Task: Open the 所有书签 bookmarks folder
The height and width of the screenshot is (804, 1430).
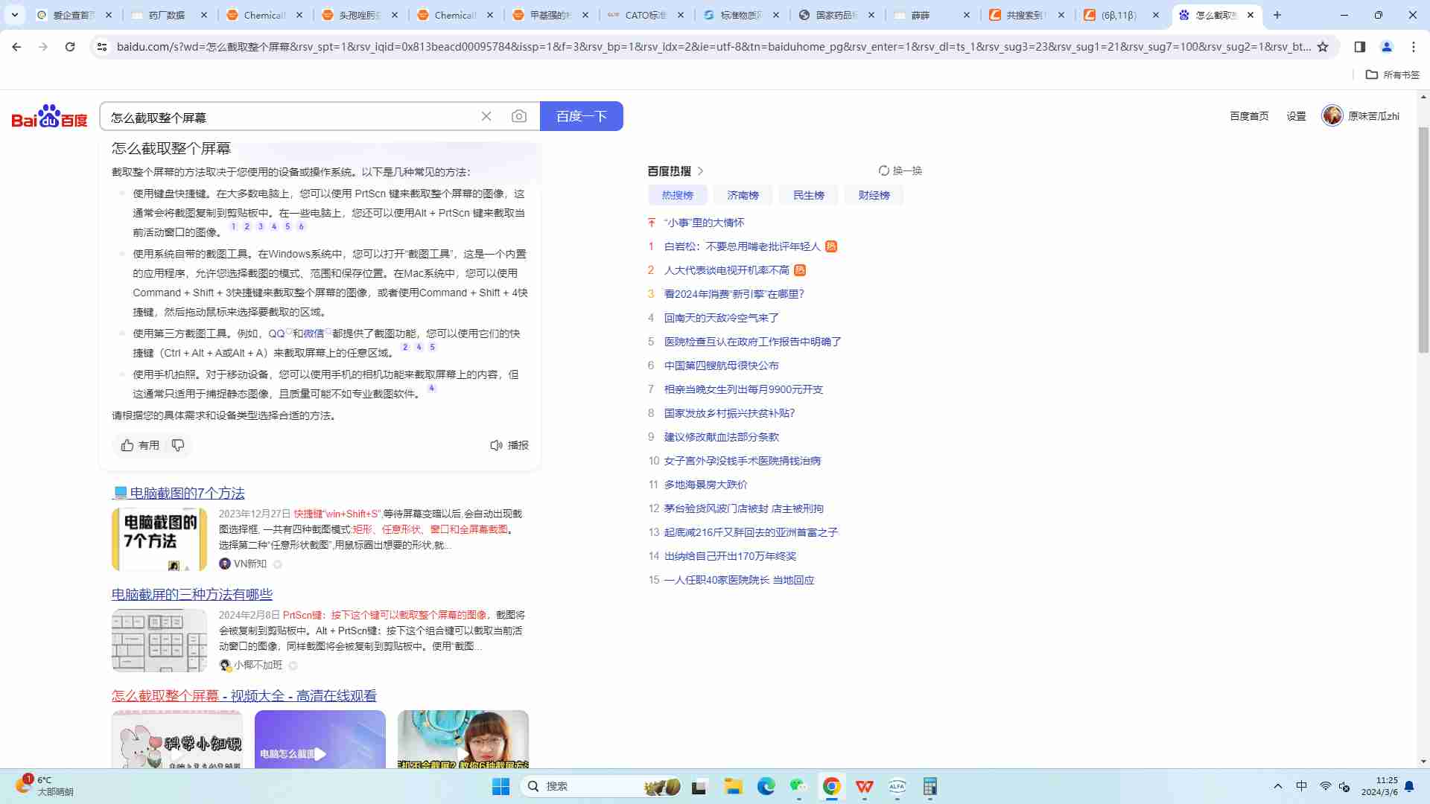Action: 1393,74
